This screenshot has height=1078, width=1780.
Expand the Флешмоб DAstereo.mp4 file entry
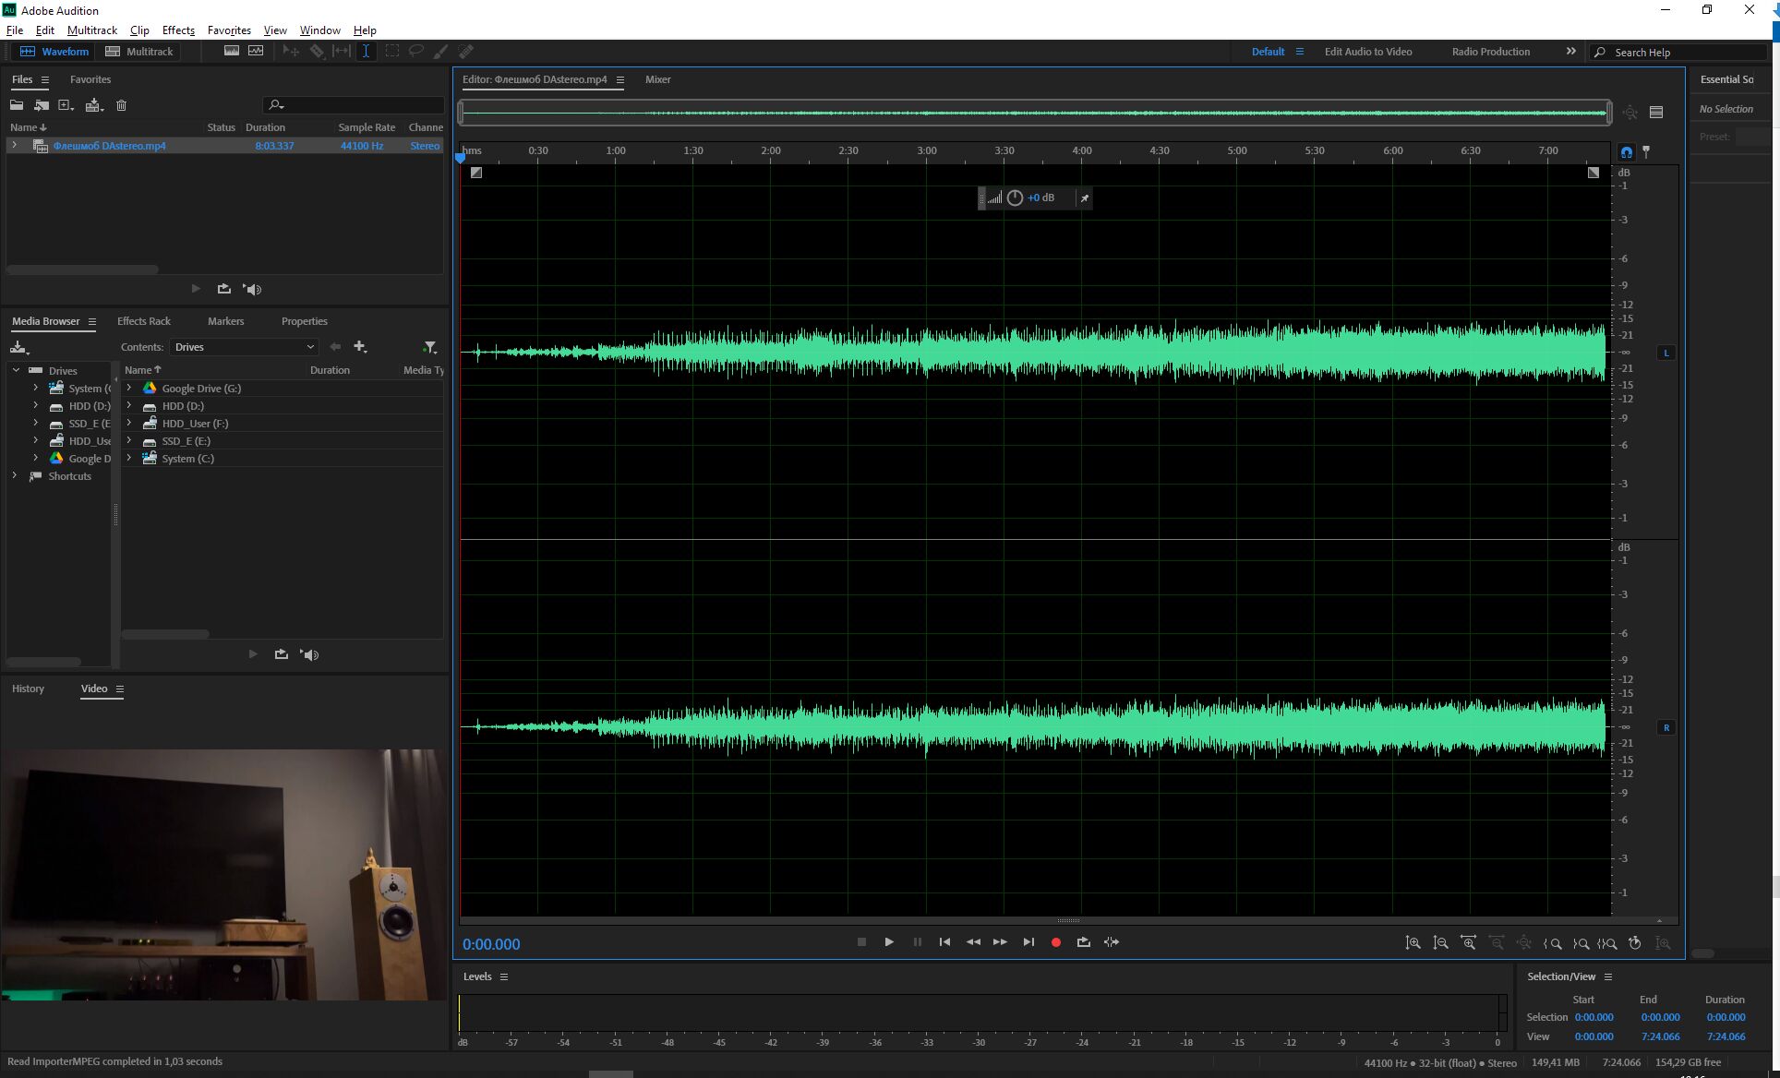[14, 145]
